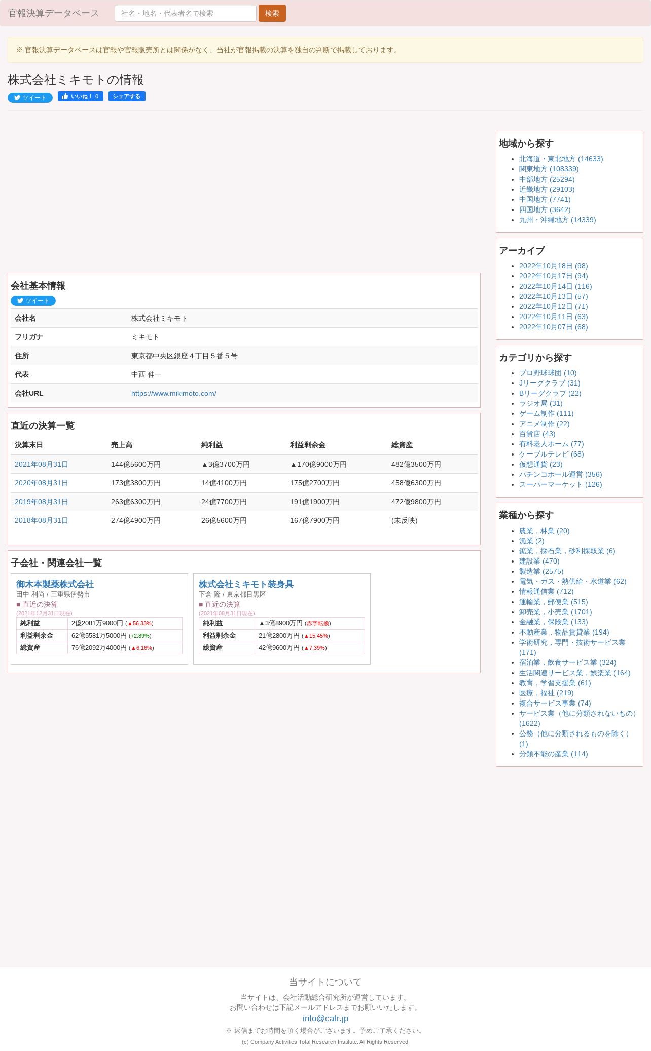Open archive for 2022年10月12日
This screenshot has width=651, height=1051.
tap(553, 306)
